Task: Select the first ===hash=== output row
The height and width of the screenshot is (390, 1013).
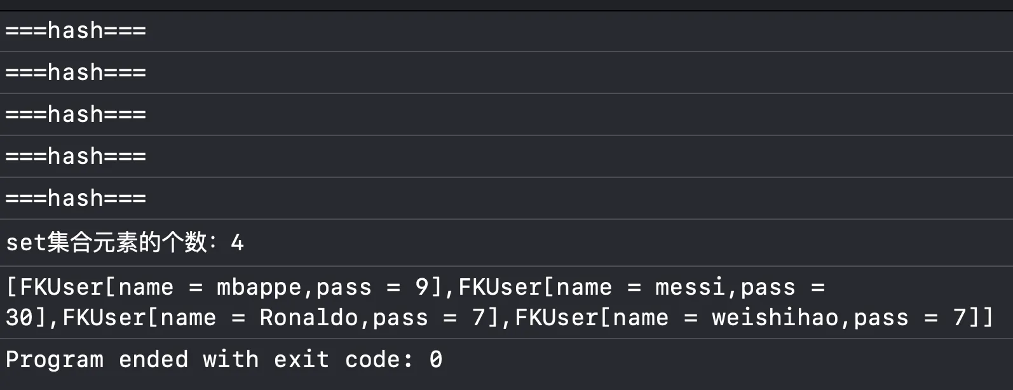Action: coord(506,31)
